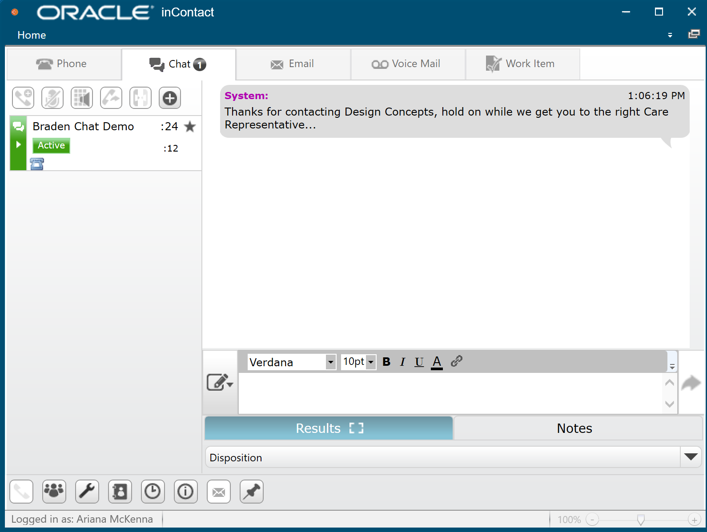
Task: Toggle the star on Braden Chat Demo
Action: 190,127
